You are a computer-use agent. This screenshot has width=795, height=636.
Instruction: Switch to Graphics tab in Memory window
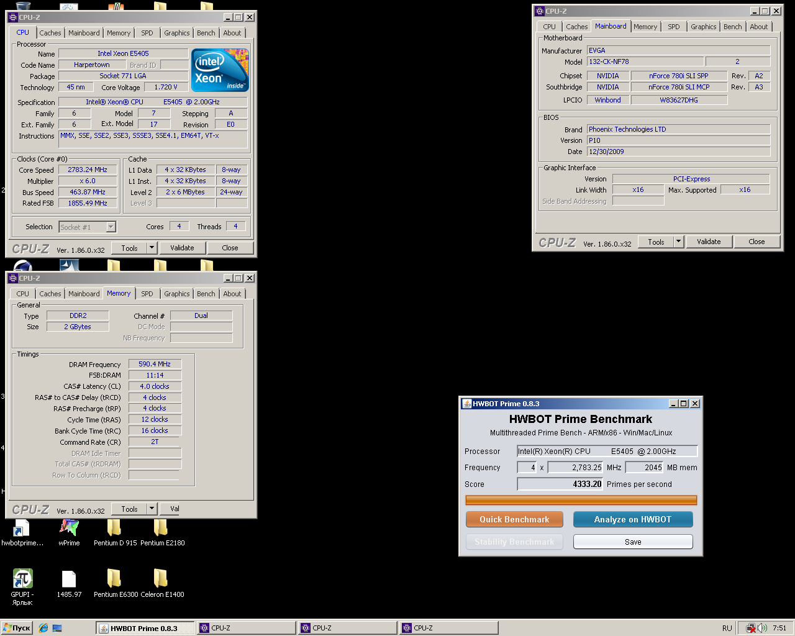(x=177, y=294)
